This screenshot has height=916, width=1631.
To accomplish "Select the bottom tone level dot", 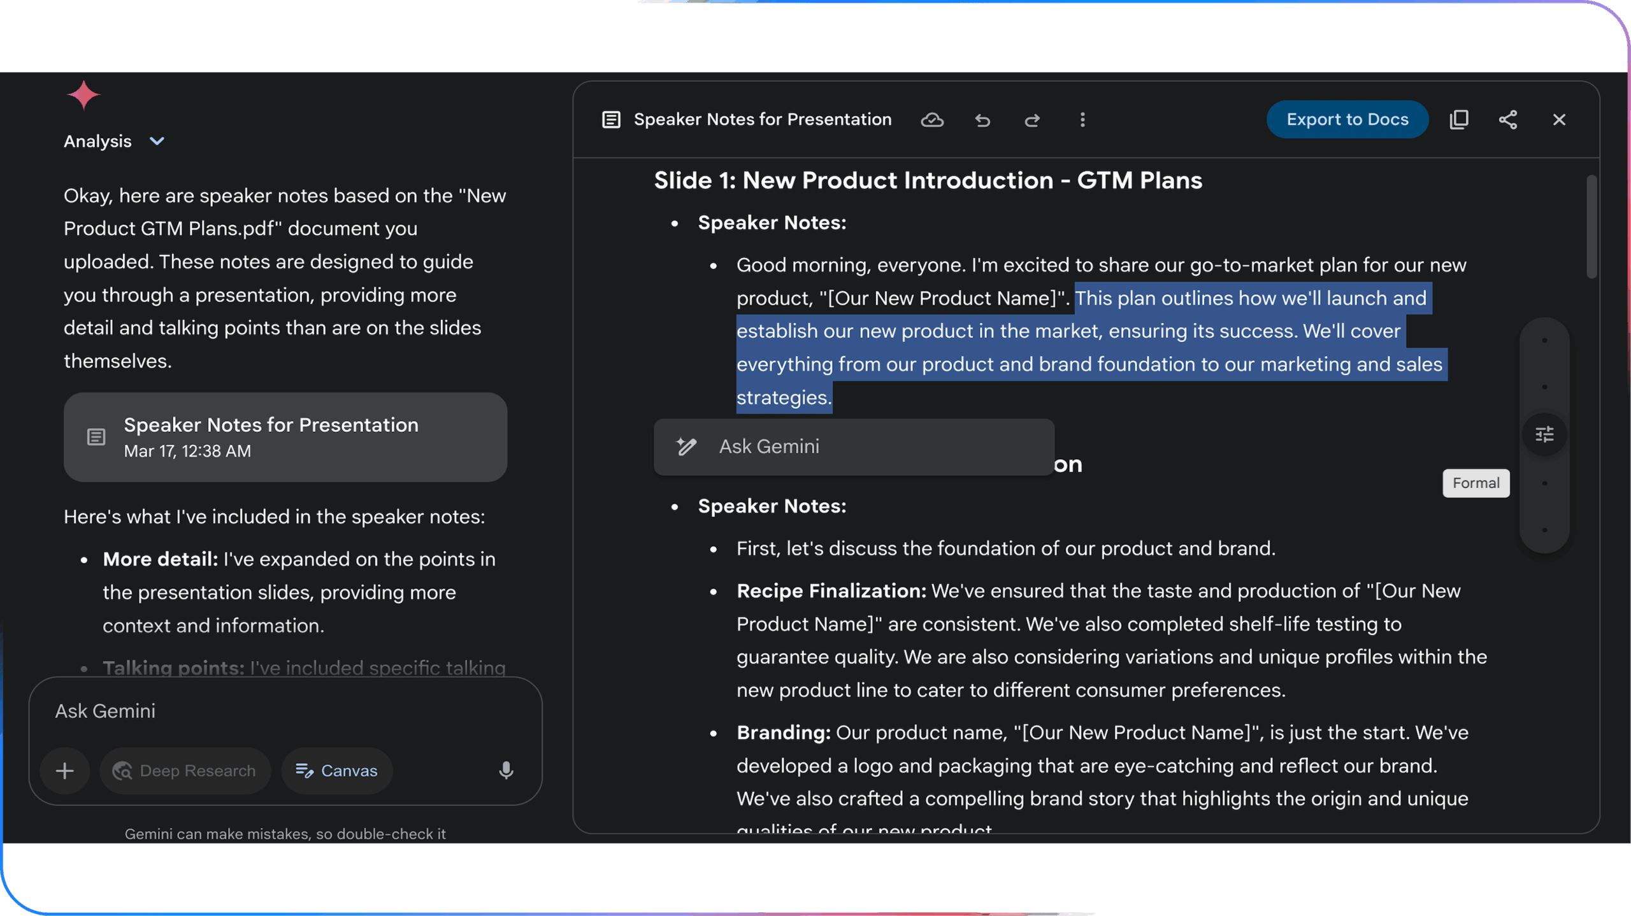I will pyautogui.click(x=1544, y=530).
